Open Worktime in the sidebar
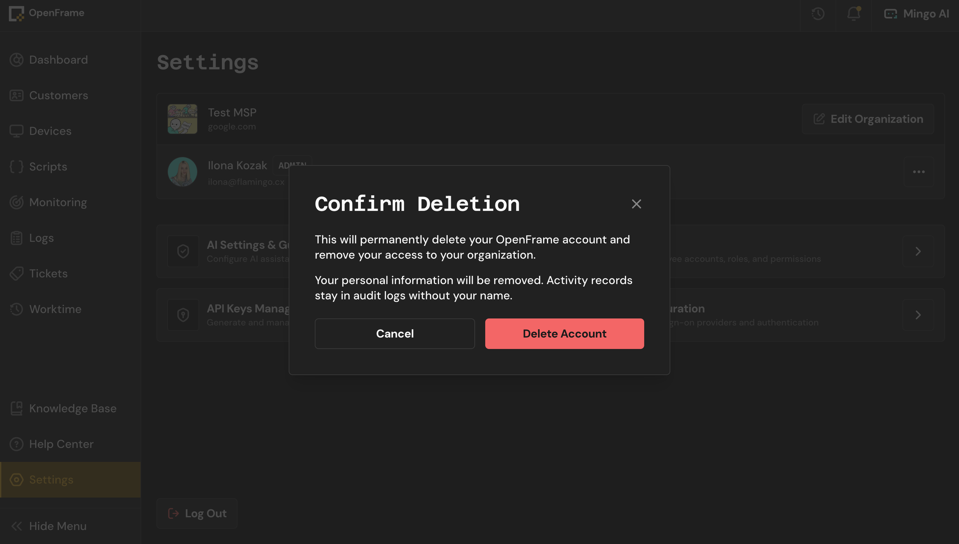The image size is (959, 544). pos(70,309)
